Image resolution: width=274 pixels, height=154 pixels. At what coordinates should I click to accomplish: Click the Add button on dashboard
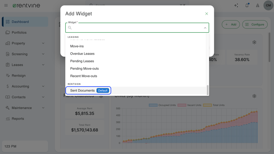[x=231, y=24]
